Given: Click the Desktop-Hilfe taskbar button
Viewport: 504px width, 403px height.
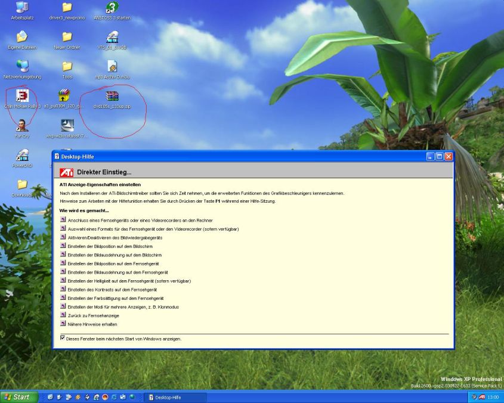Looking at the screenshot, I should [x=175, y=398].
